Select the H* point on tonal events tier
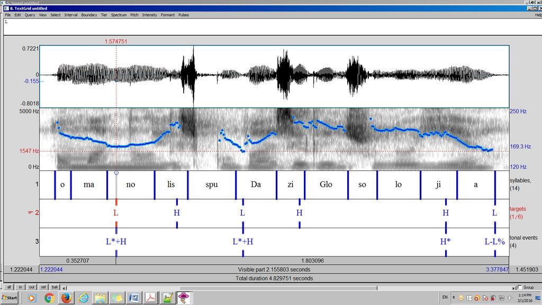This screenshot has height=305, width=542. (445, 241)
